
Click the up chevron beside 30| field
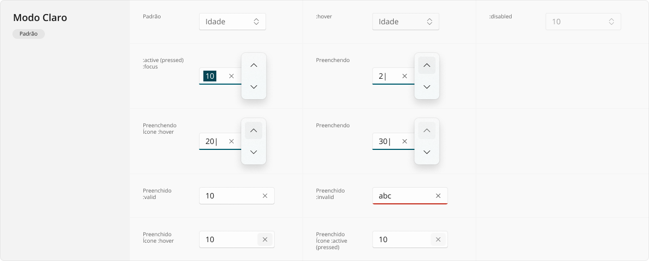coord(427,130)
